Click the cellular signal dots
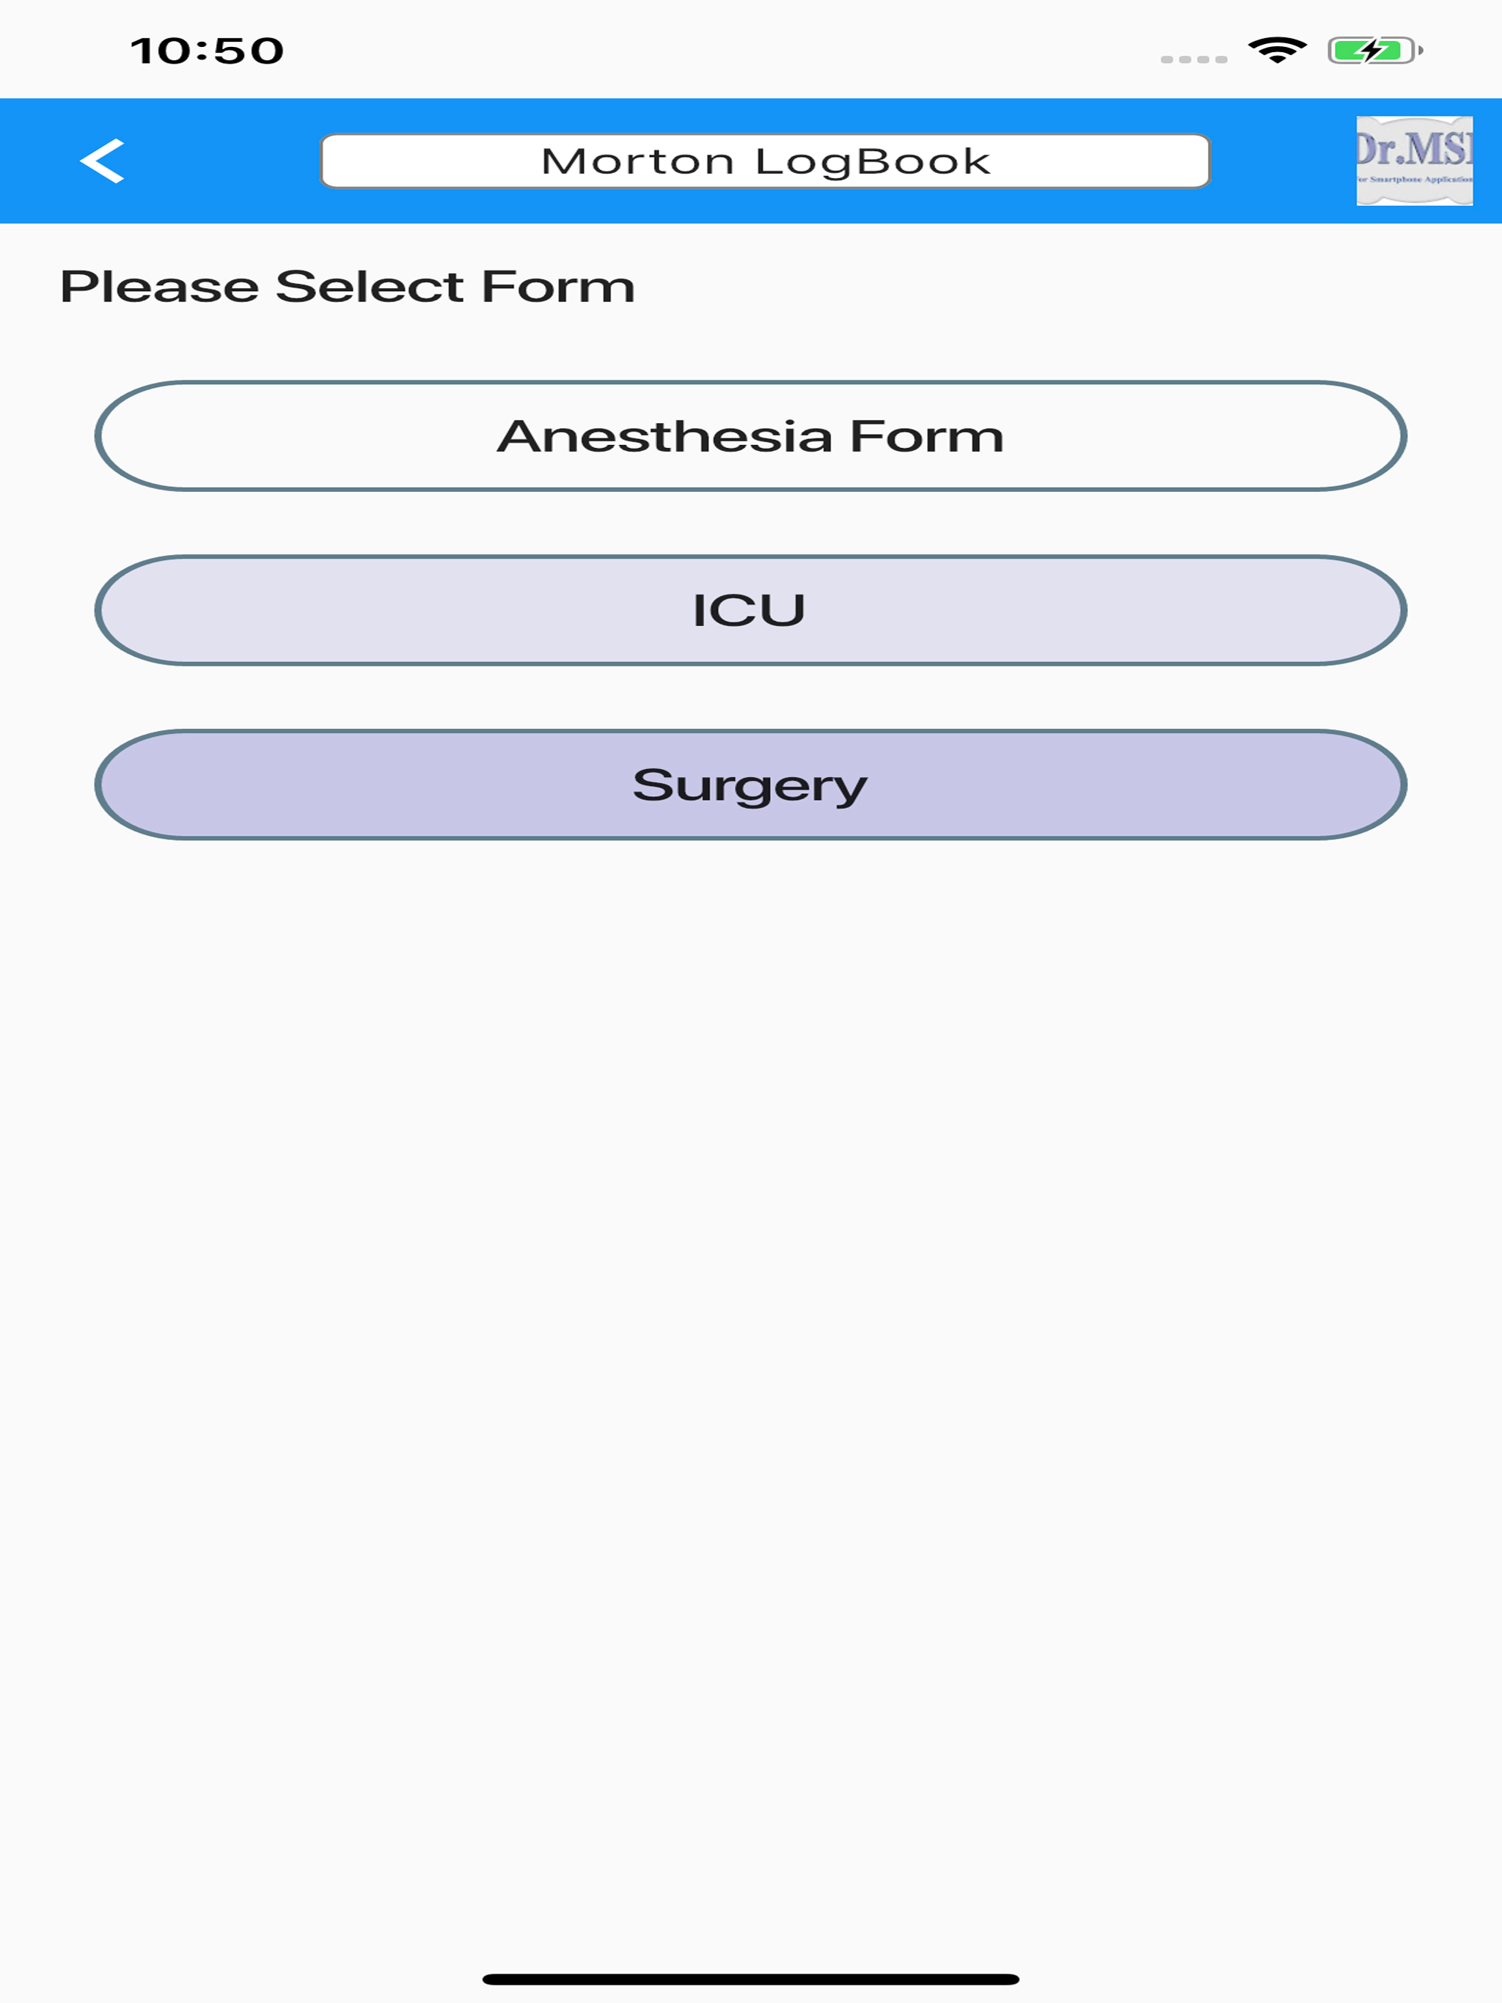The height and width of the screenshot is (2003, 1502). 1193,60
